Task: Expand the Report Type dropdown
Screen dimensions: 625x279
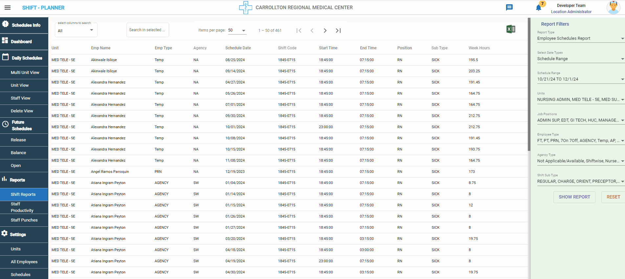Action: (580, 38)
